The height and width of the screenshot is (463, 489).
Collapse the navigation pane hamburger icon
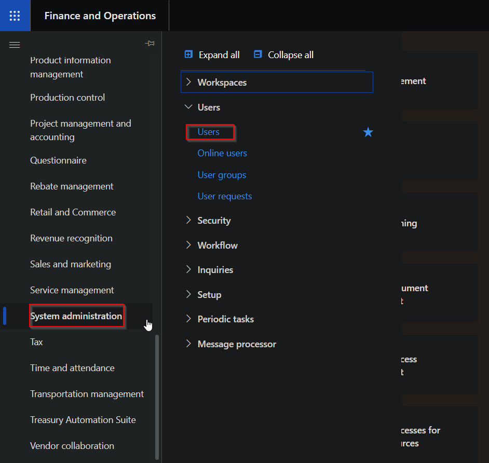click(x=15, y=45)
